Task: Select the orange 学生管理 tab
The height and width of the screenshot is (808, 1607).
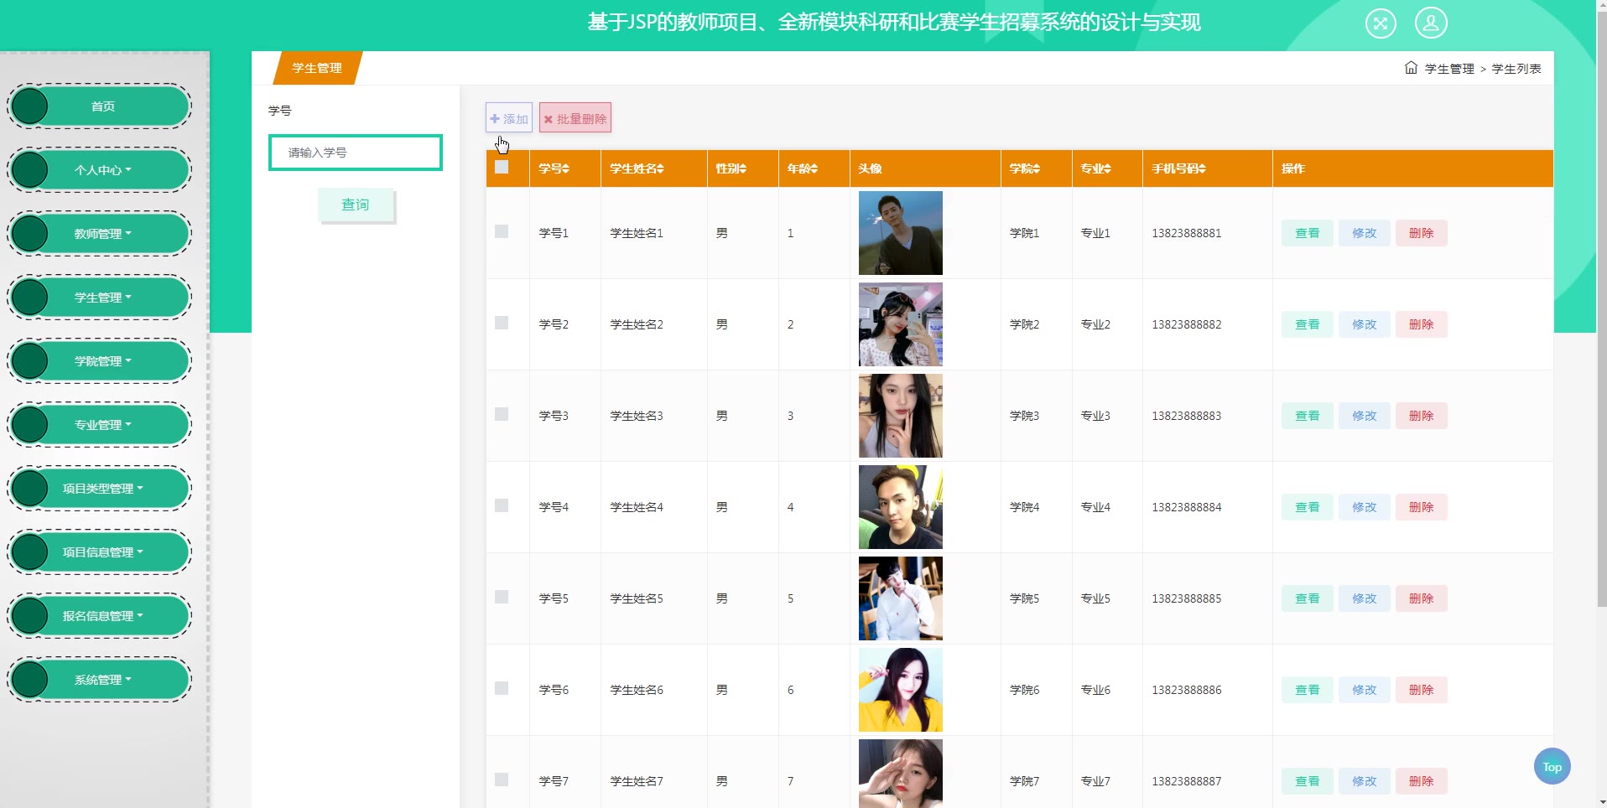Action: [317, 68]
